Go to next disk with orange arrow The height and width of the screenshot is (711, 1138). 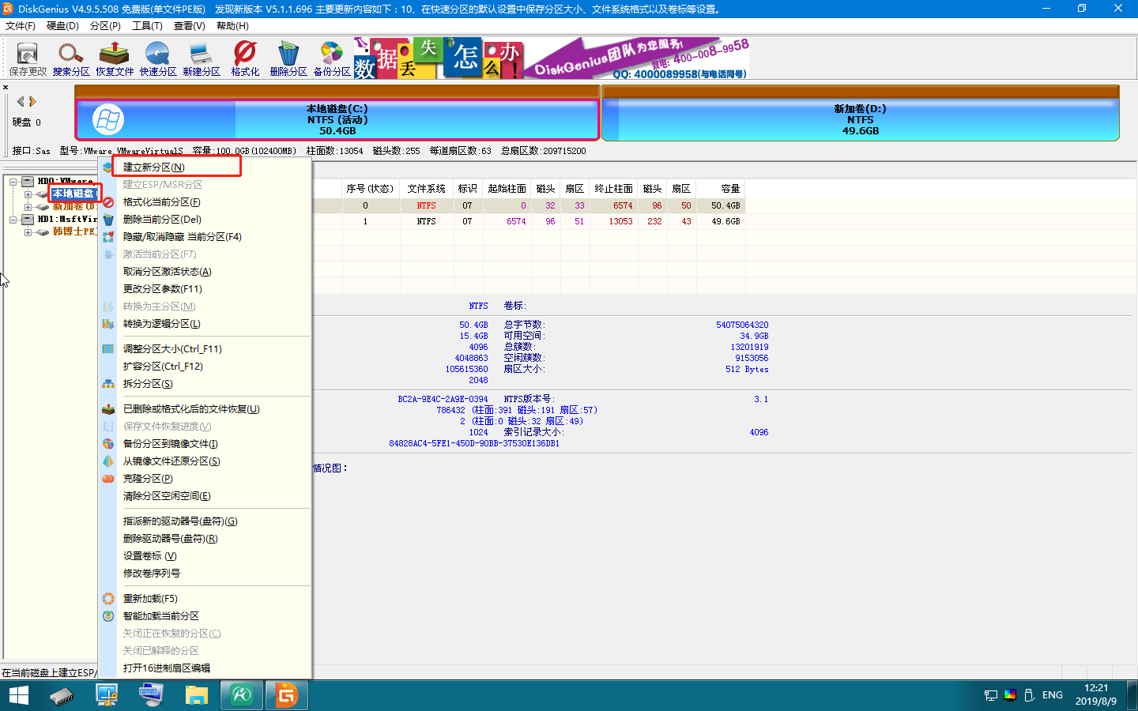(33, 101)
